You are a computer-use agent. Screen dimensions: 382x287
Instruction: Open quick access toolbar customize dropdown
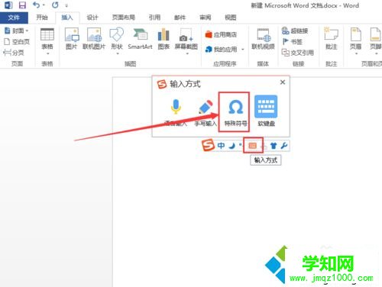point(66,5)
